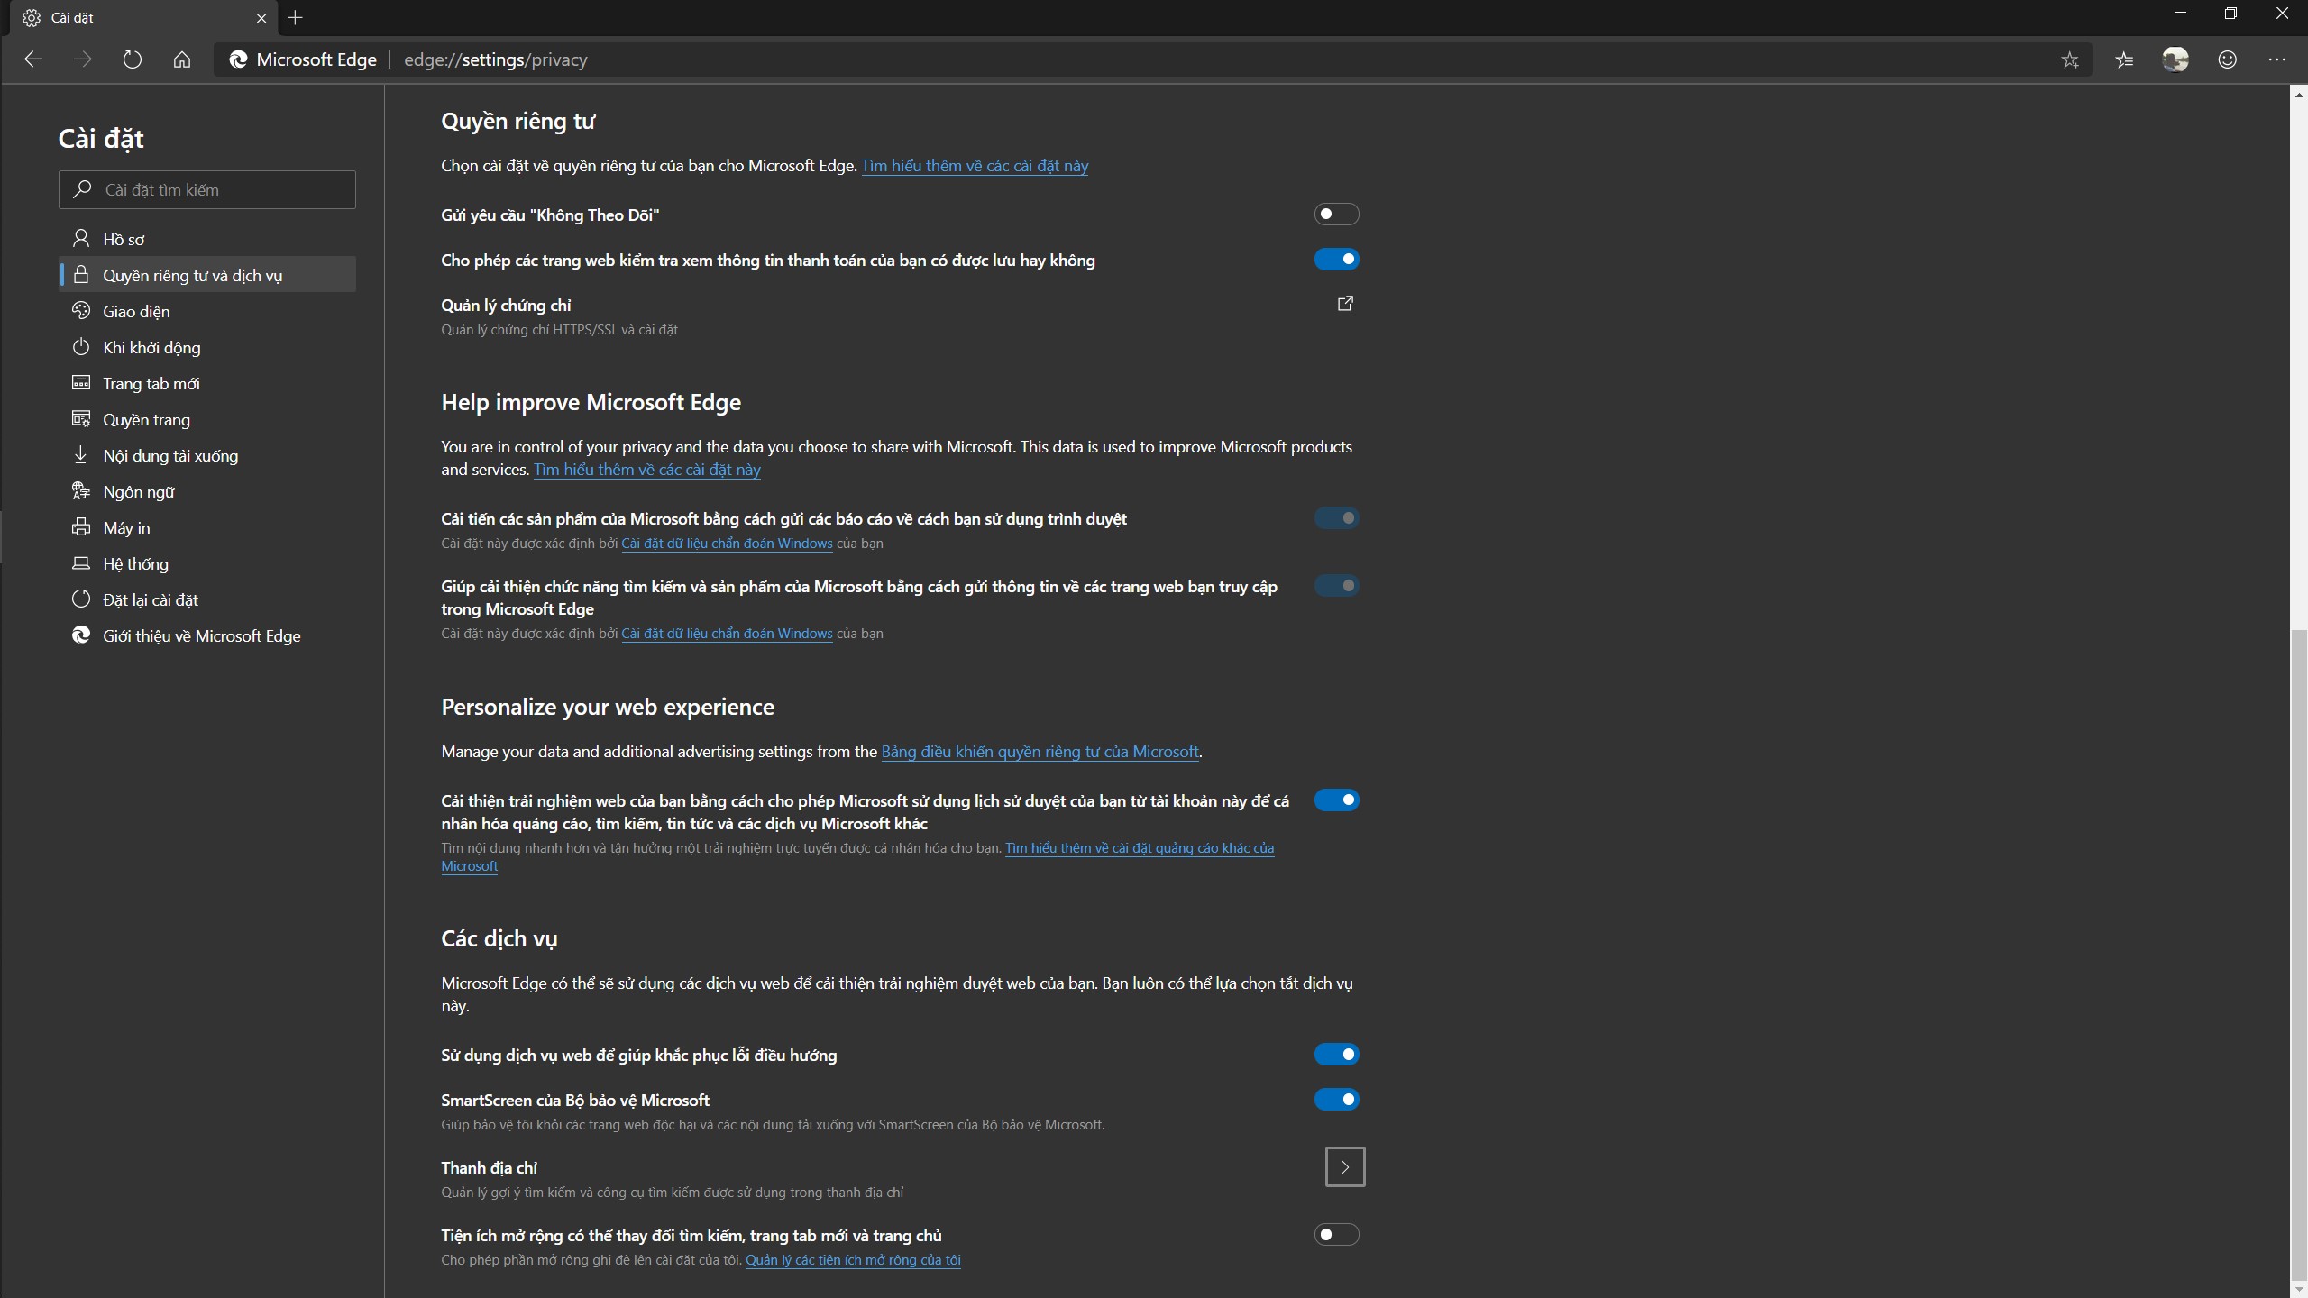Screen dimensions: 2308x1298
Task: Click the search magnifier in settings search
Action: 83,189
